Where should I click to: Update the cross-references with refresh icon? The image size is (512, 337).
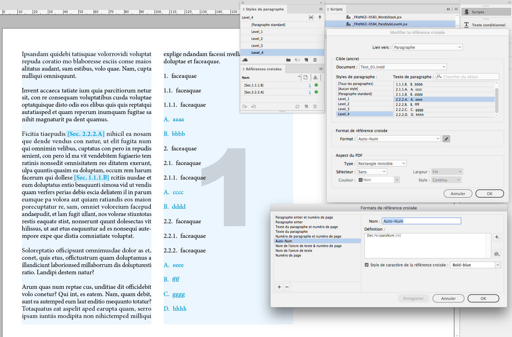(297, 106)
